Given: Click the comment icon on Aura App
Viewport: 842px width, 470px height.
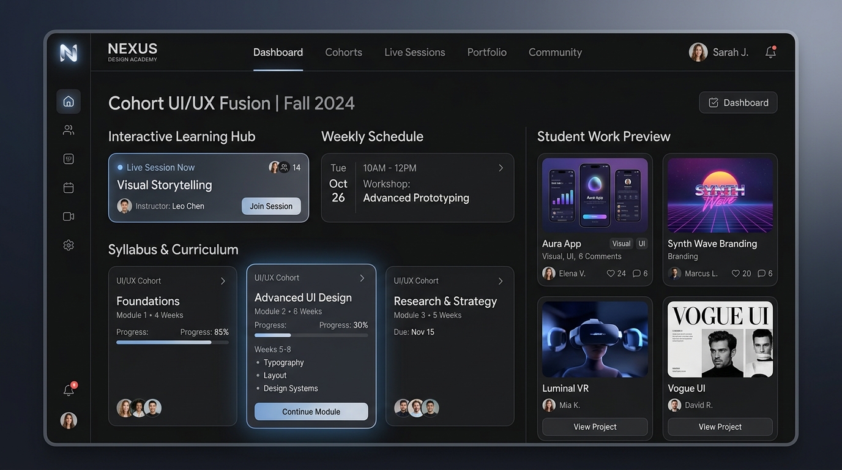Looking at the screenshot, I should pos(636,274).
